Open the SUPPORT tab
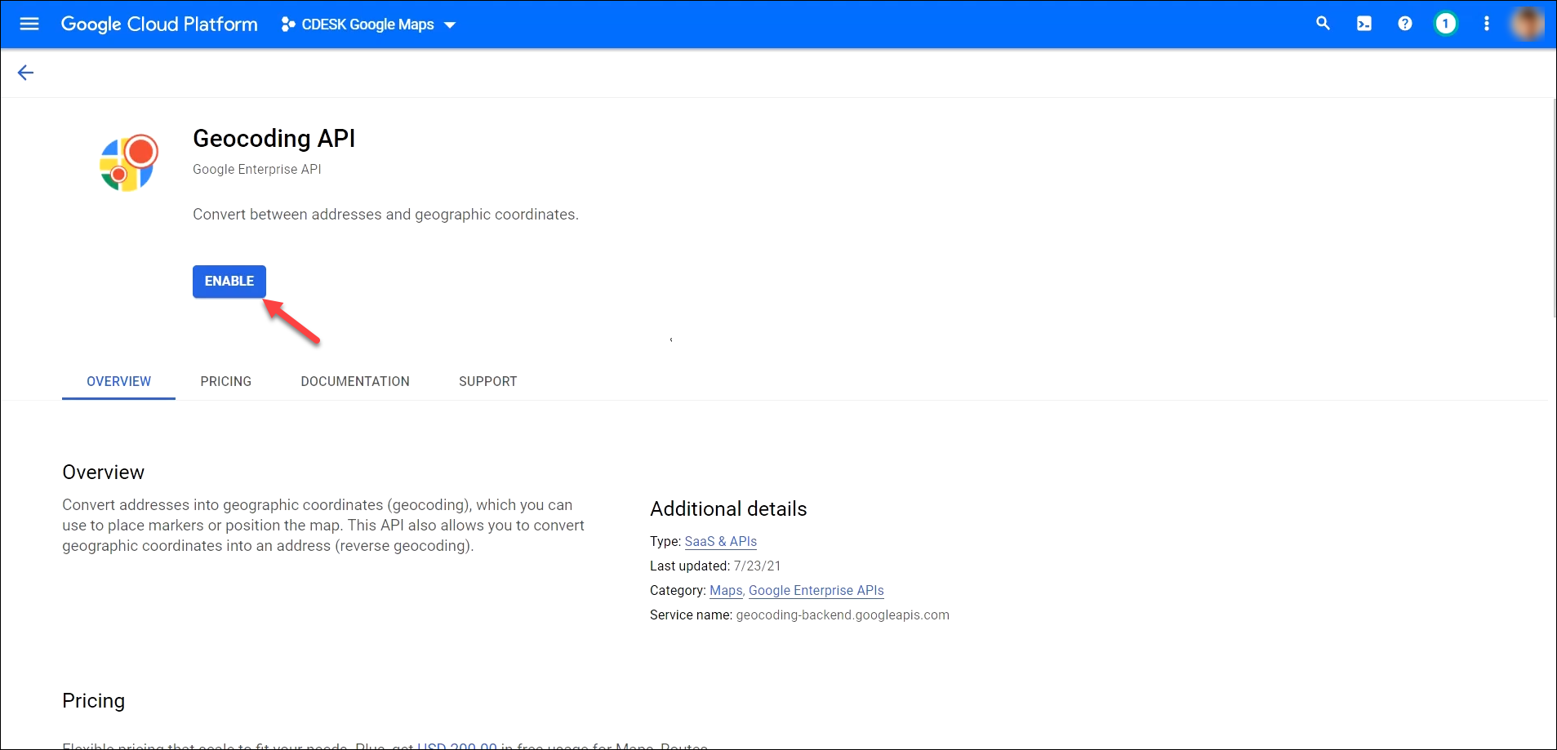This screenshot has width=1557, height=750. [x=488, y=381]
